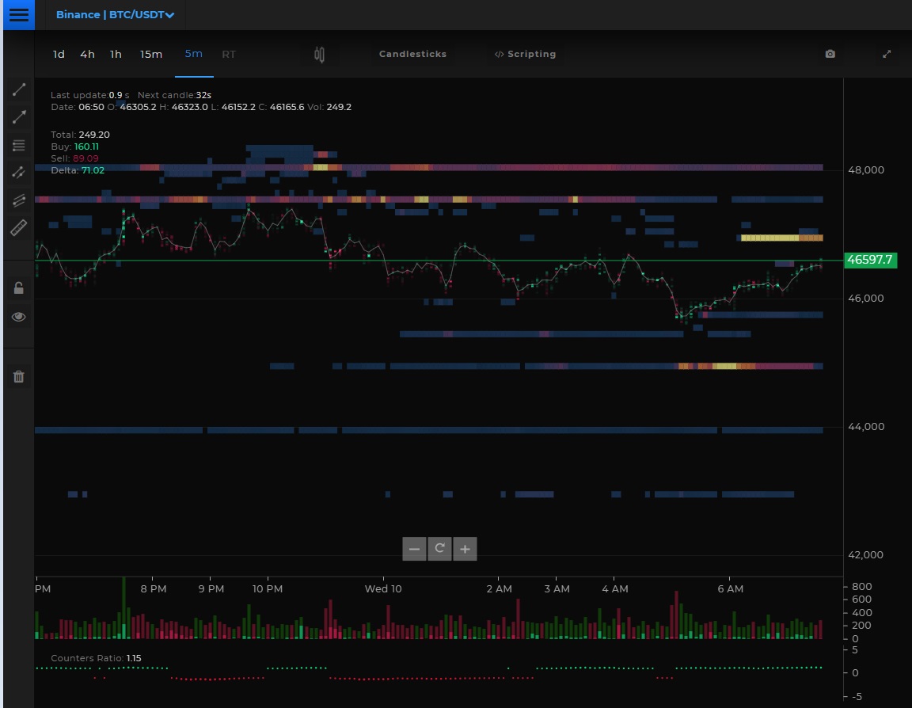Viewport: 912px width, 708px height.
Task: Click the 2 AM time axis label
Action: pos(499,588)
